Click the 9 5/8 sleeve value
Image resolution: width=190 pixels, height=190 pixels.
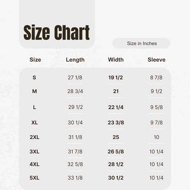click(x=157, y=107)
